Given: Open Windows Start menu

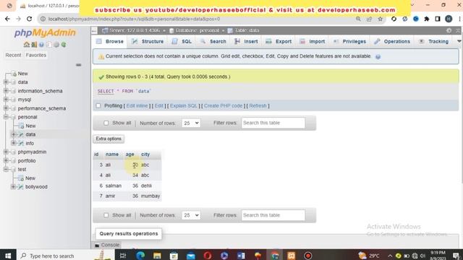Looking at the screenshot, I should [8, 256].
